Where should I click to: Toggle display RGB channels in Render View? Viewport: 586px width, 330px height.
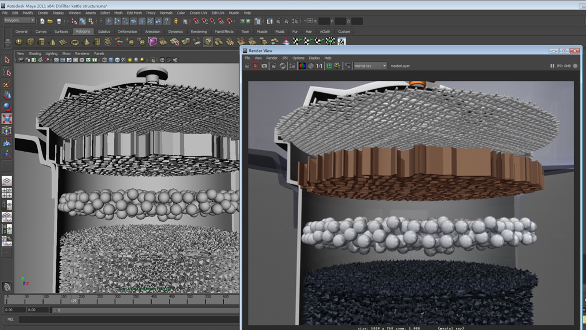(x=302, y=66)
